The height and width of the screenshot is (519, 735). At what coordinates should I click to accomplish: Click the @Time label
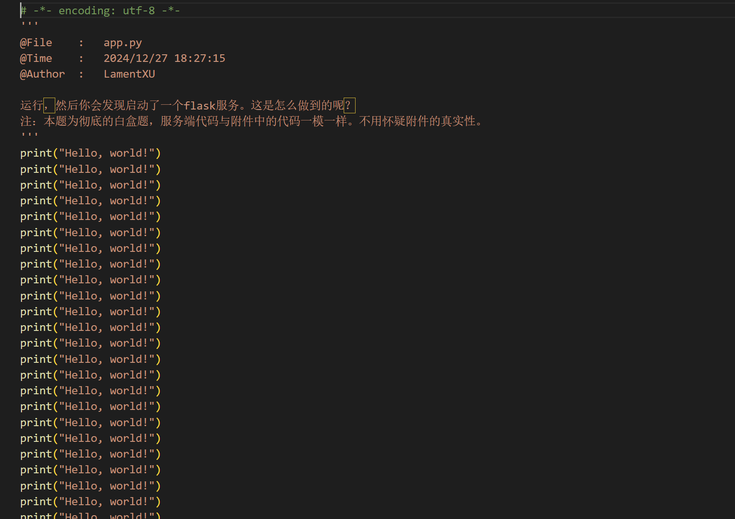tap(36, 58)
